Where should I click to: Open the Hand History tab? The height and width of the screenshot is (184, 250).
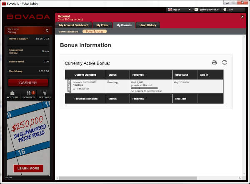click(148, 25)
